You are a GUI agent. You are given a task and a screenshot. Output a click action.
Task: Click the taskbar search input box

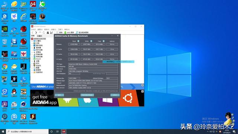coord(27,131)
